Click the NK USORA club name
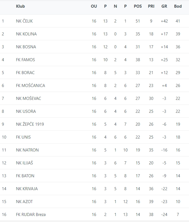This screenshot has height=222, width=189. [26, 111]
